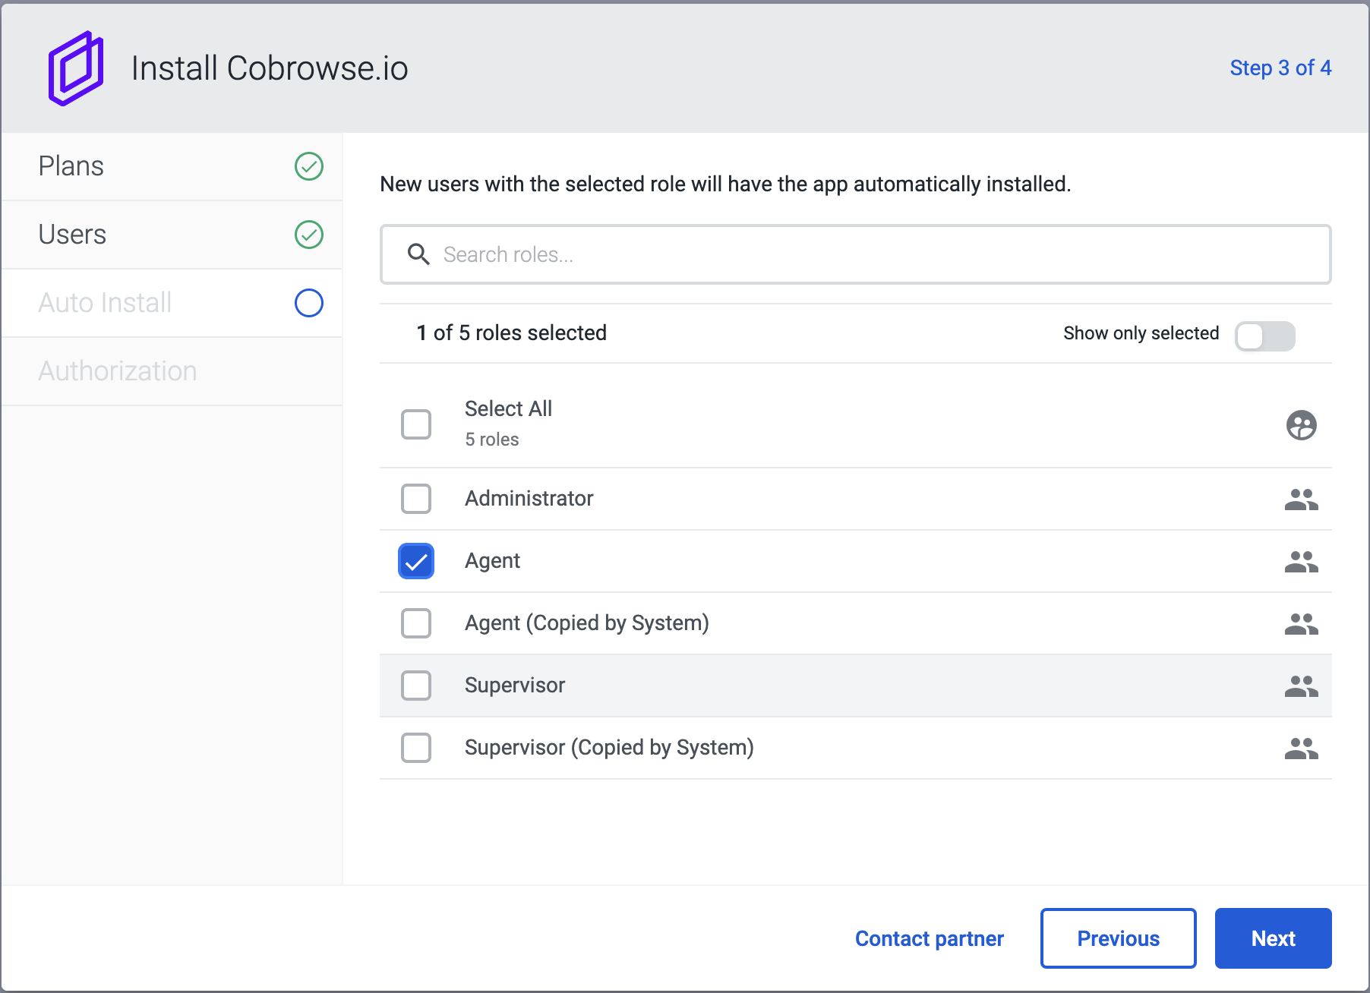The image size is (1370, 993).
Task: Click the users icon for Agent role
Action: pyautogui.click(x=1301, y=561)
